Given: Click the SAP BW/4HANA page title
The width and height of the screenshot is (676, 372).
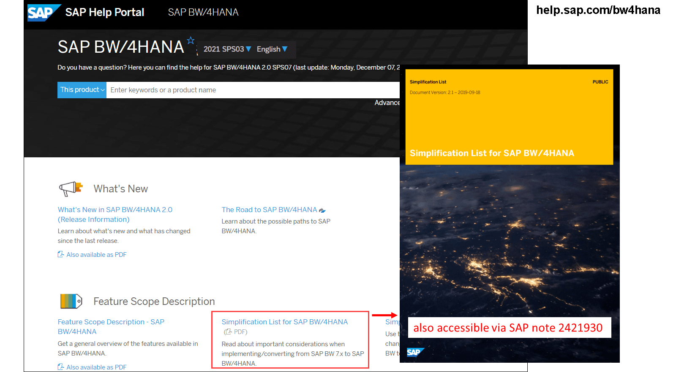Looking at the screenshot, I should point(121,47).
